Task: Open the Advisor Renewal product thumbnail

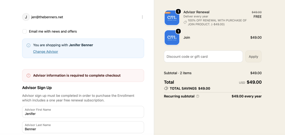Action: (172, 18)
